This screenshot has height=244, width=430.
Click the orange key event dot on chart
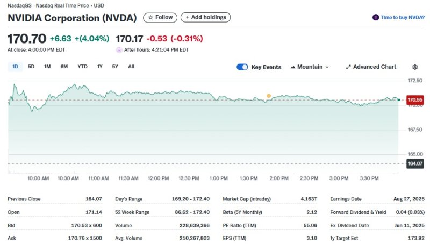[x=269, y=96]
